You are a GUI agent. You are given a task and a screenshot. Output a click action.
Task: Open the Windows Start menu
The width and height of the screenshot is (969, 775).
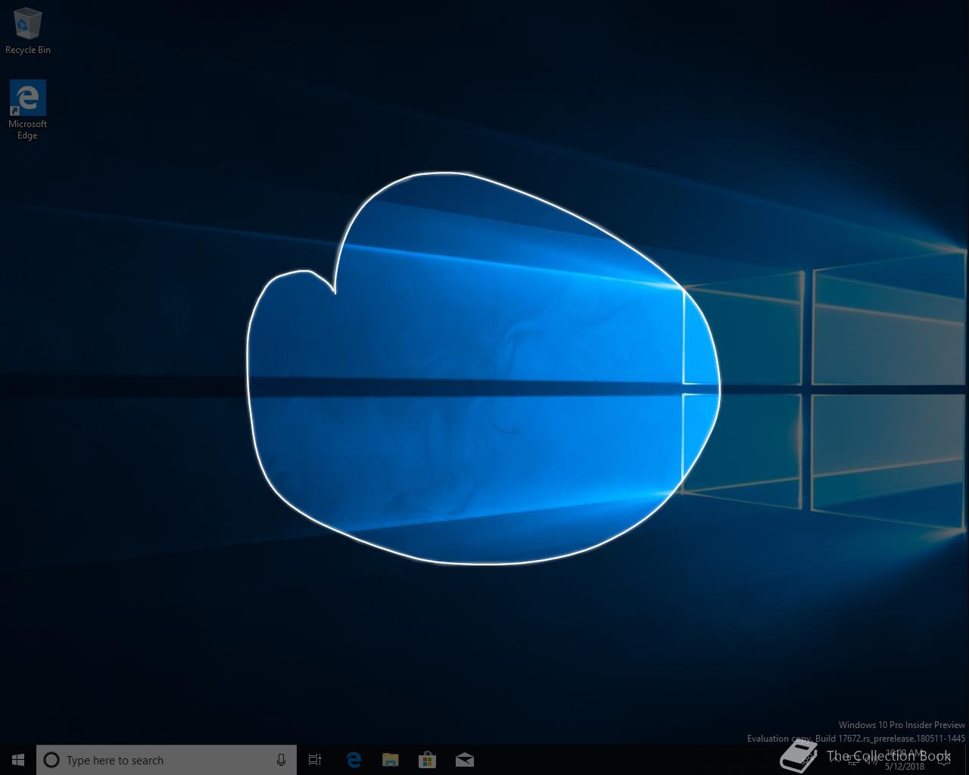[x=18, y=760]
